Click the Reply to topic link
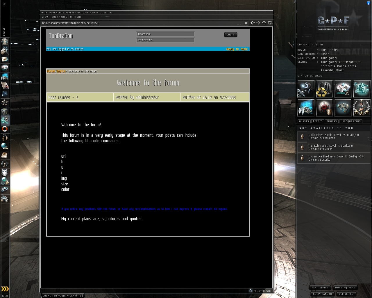The image size is (372, 298). [237, 49]
